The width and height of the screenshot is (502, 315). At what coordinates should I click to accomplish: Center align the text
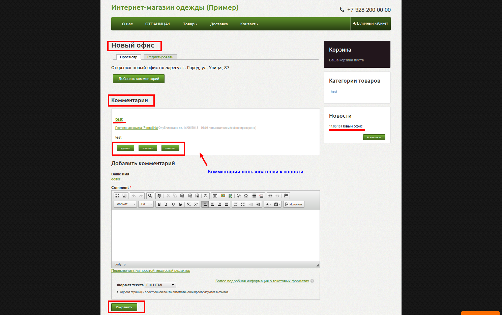[212, 204]
